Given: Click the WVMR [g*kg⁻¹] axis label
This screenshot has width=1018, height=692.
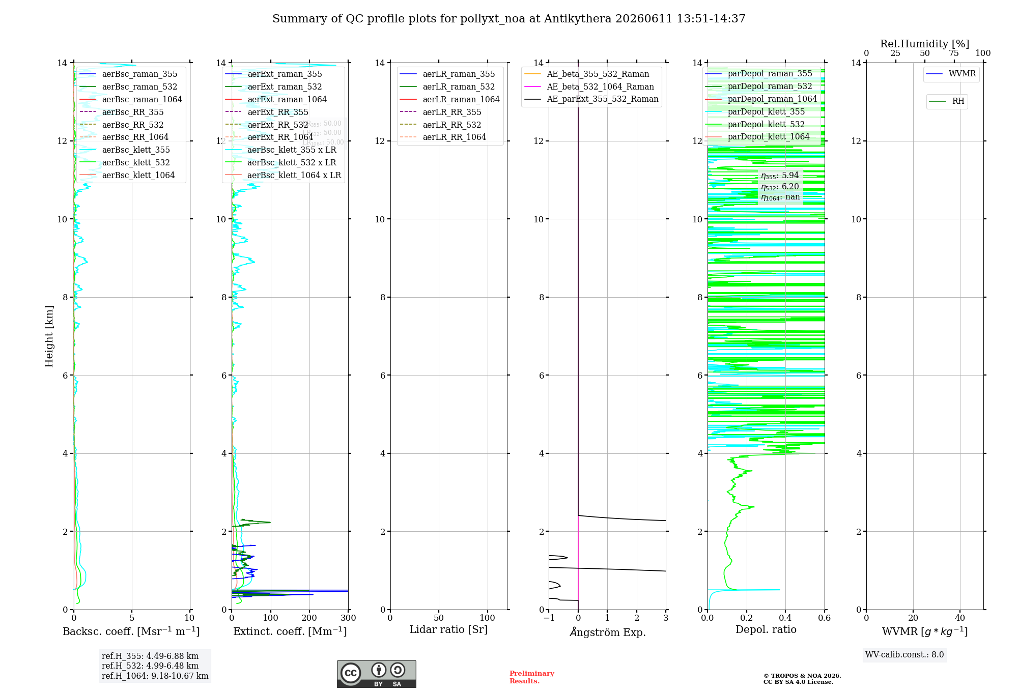Looking at the screenshot, I should click(925, 632).
